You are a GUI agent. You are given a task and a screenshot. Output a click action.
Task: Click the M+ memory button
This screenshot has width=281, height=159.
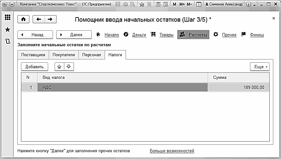(x=182, y=4)
